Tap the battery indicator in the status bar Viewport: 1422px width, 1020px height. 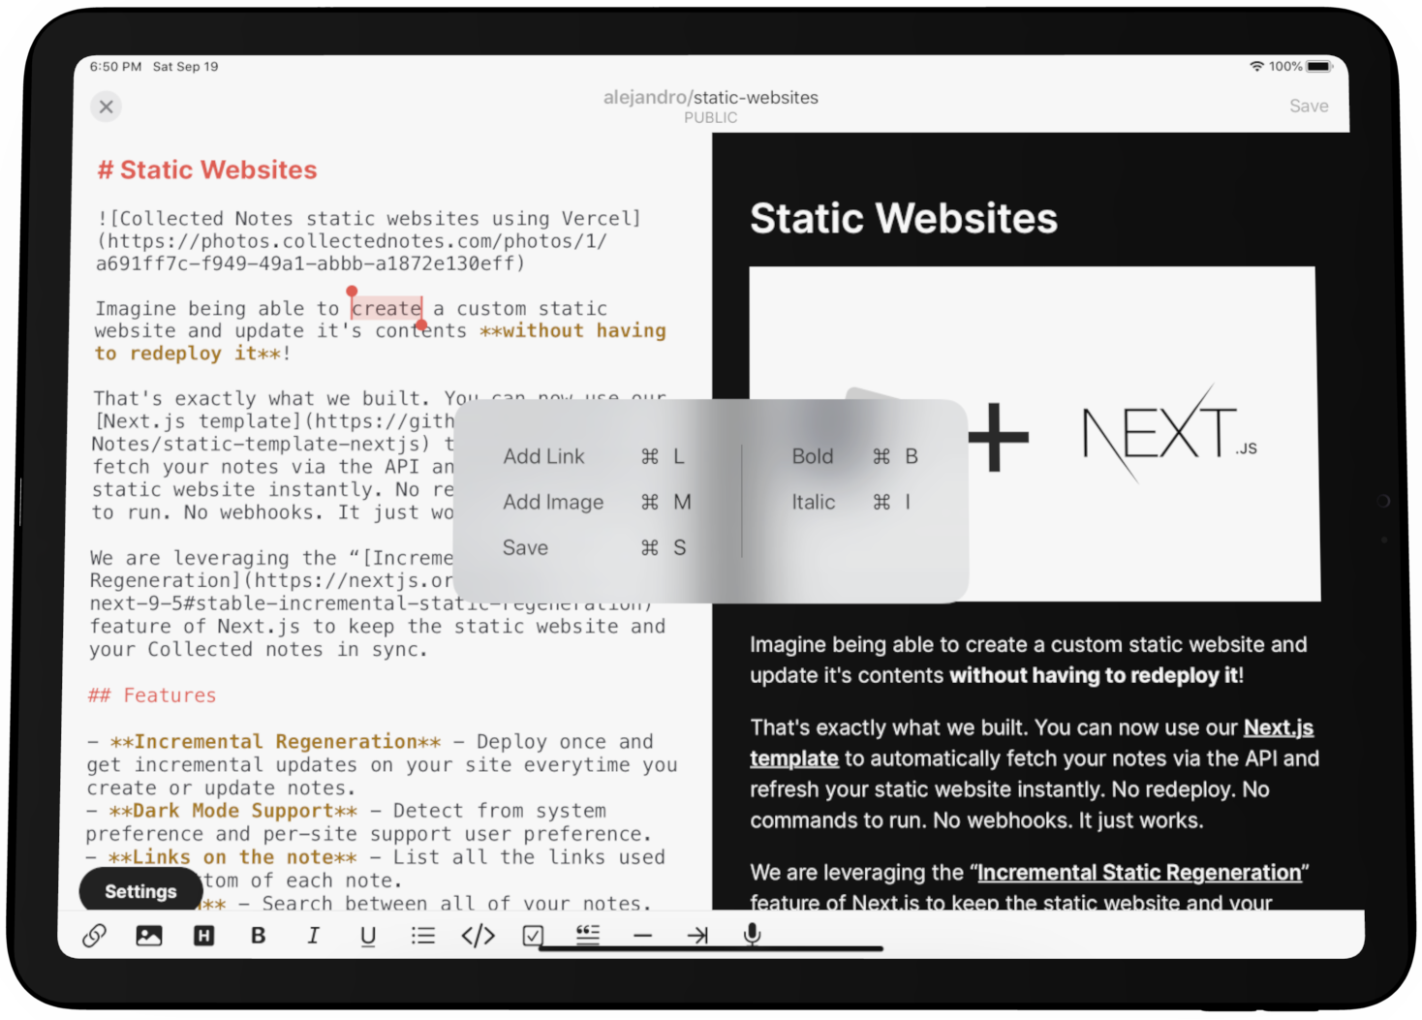pos(1320,66)
